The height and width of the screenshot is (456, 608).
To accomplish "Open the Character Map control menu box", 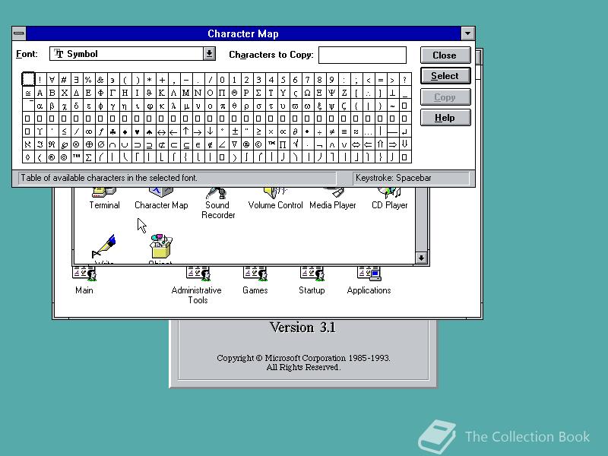I will [19, 33].
